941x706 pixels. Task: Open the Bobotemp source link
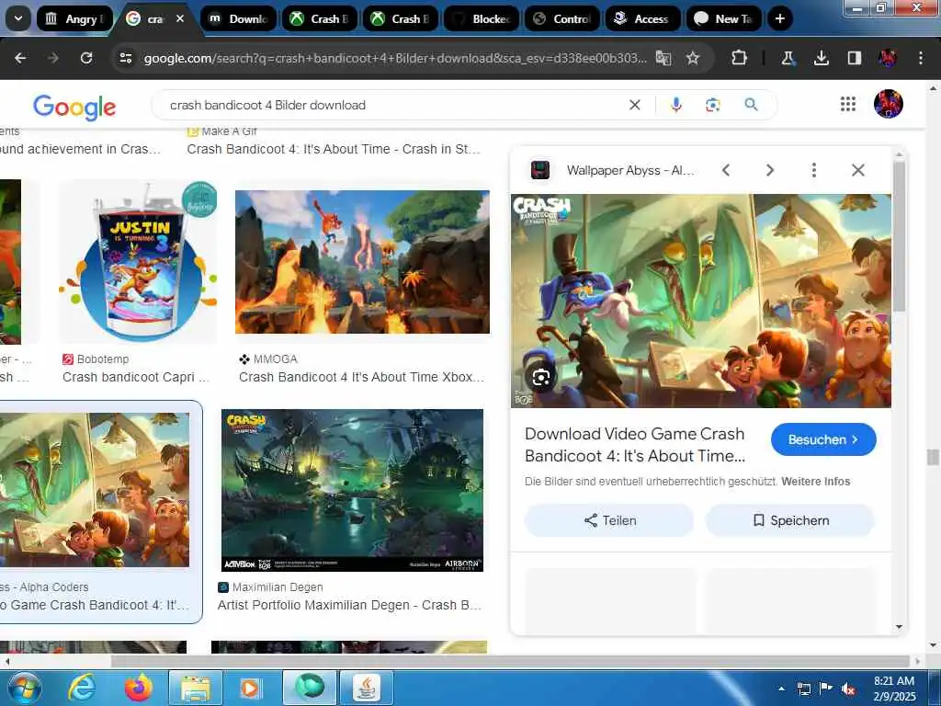tap(96, 359)
